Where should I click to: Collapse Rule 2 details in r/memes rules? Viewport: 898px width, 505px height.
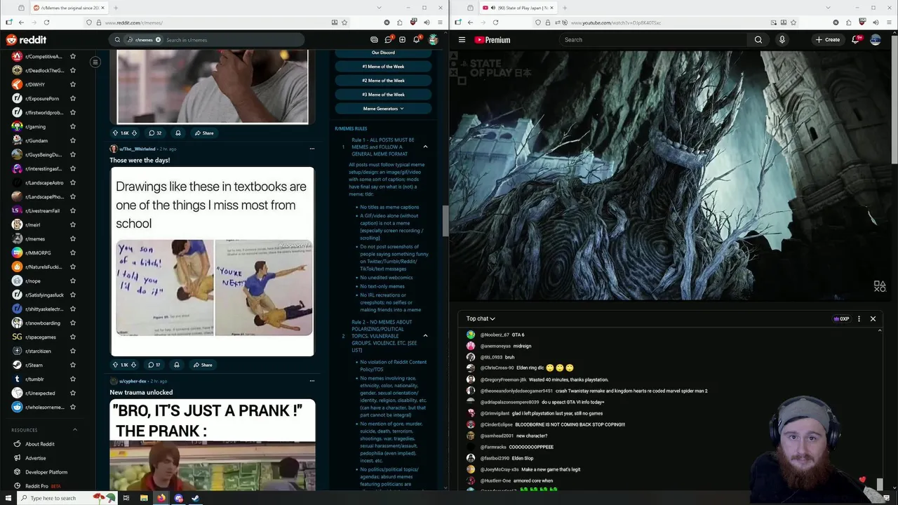point(425,336)
